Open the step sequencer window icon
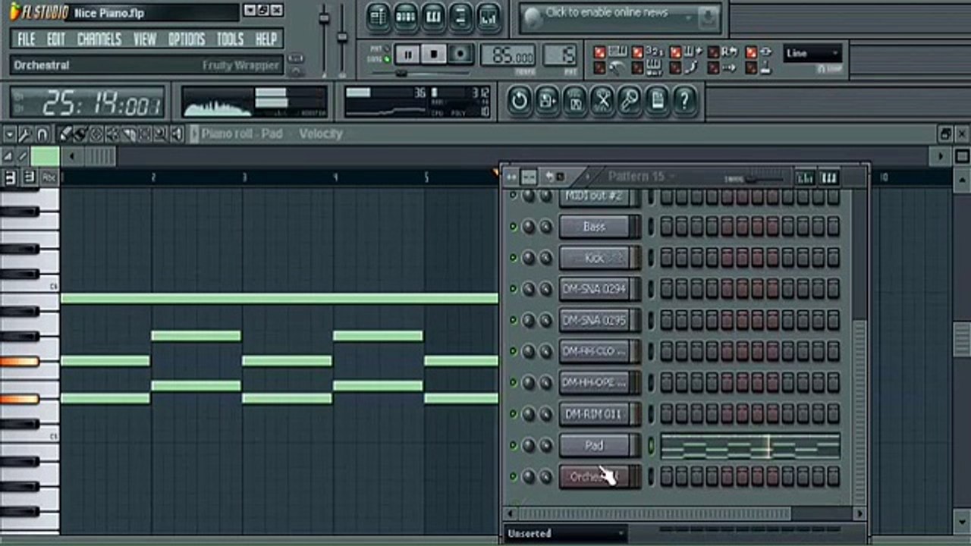The width and height of the screenshot is (971, 546). click(x=406, y=17)
